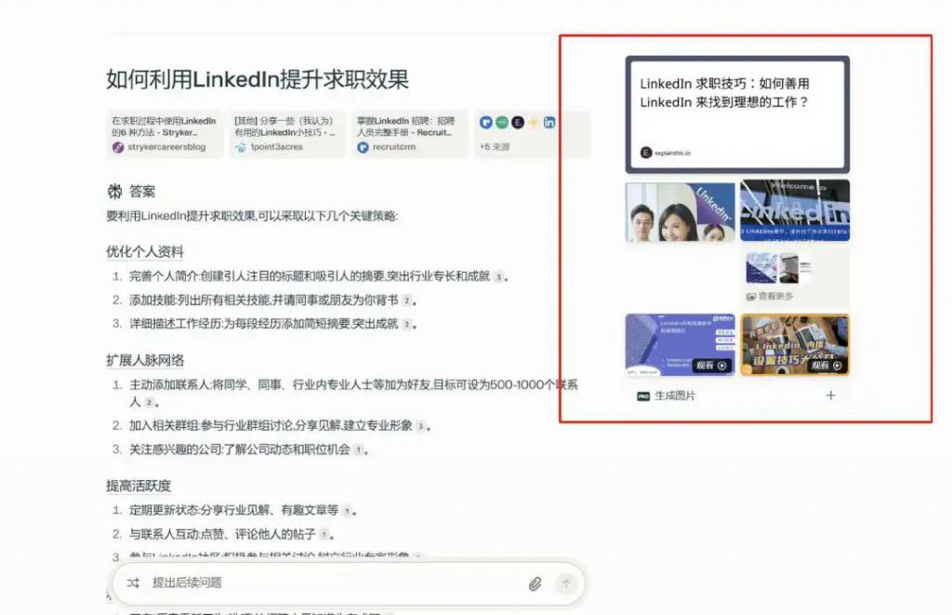Open the 1point3acres source card
Screen dimensions: 952x615
(287, 134)
